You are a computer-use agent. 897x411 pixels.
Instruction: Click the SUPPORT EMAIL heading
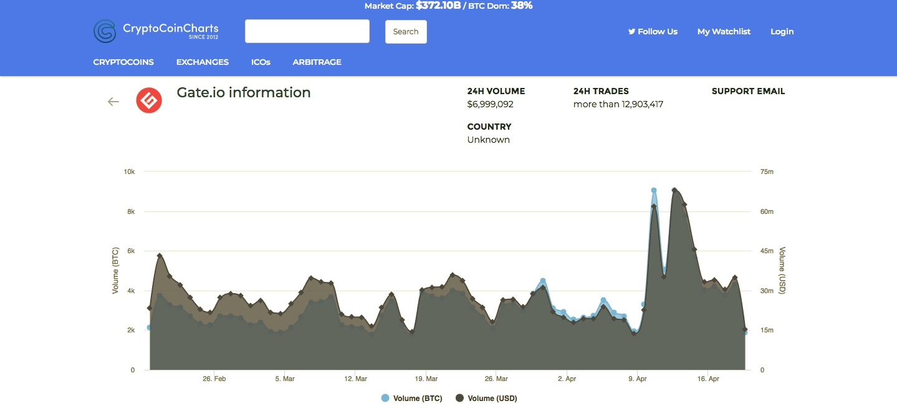[x=748, y=91]
